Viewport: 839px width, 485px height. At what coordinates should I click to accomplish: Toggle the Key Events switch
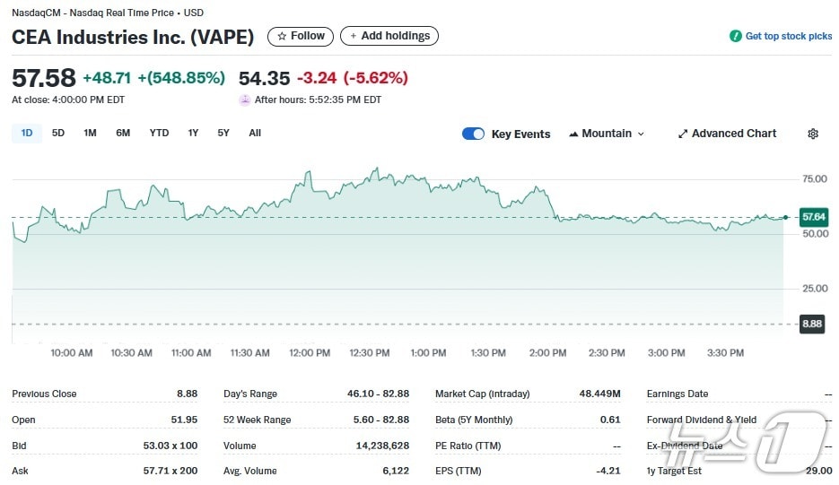pyautogui.click(x=473, y=134)
